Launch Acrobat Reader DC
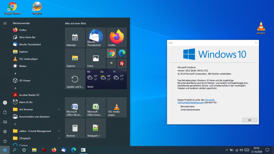Screen dimensions: 274x154 click(36, 95)
